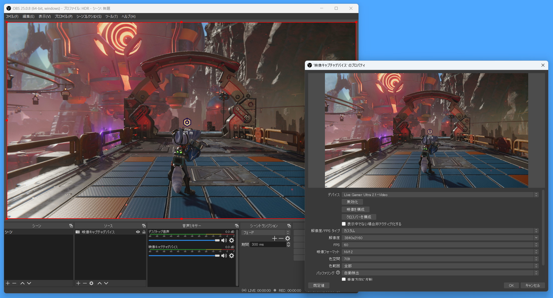
Task: Toggle visibility eye of 映像キャプチャデバイス source
Action: click(x=138, y=232)
